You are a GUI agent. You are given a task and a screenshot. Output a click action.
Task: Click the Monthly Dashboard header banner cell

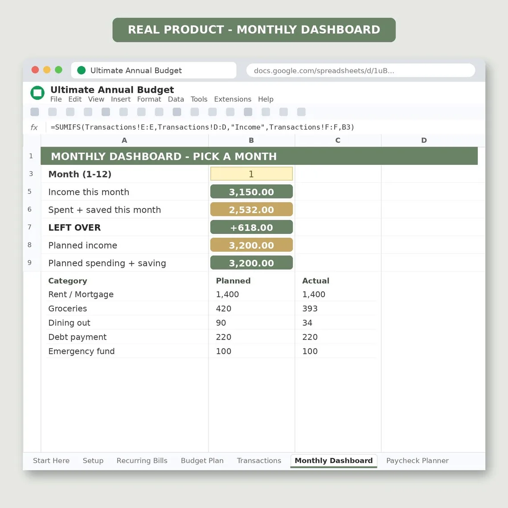pos(259,156)
